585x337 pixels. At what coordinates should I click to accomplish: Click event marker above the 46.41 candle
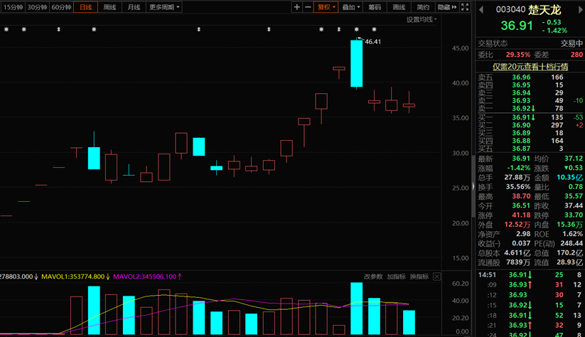point(356,29)
